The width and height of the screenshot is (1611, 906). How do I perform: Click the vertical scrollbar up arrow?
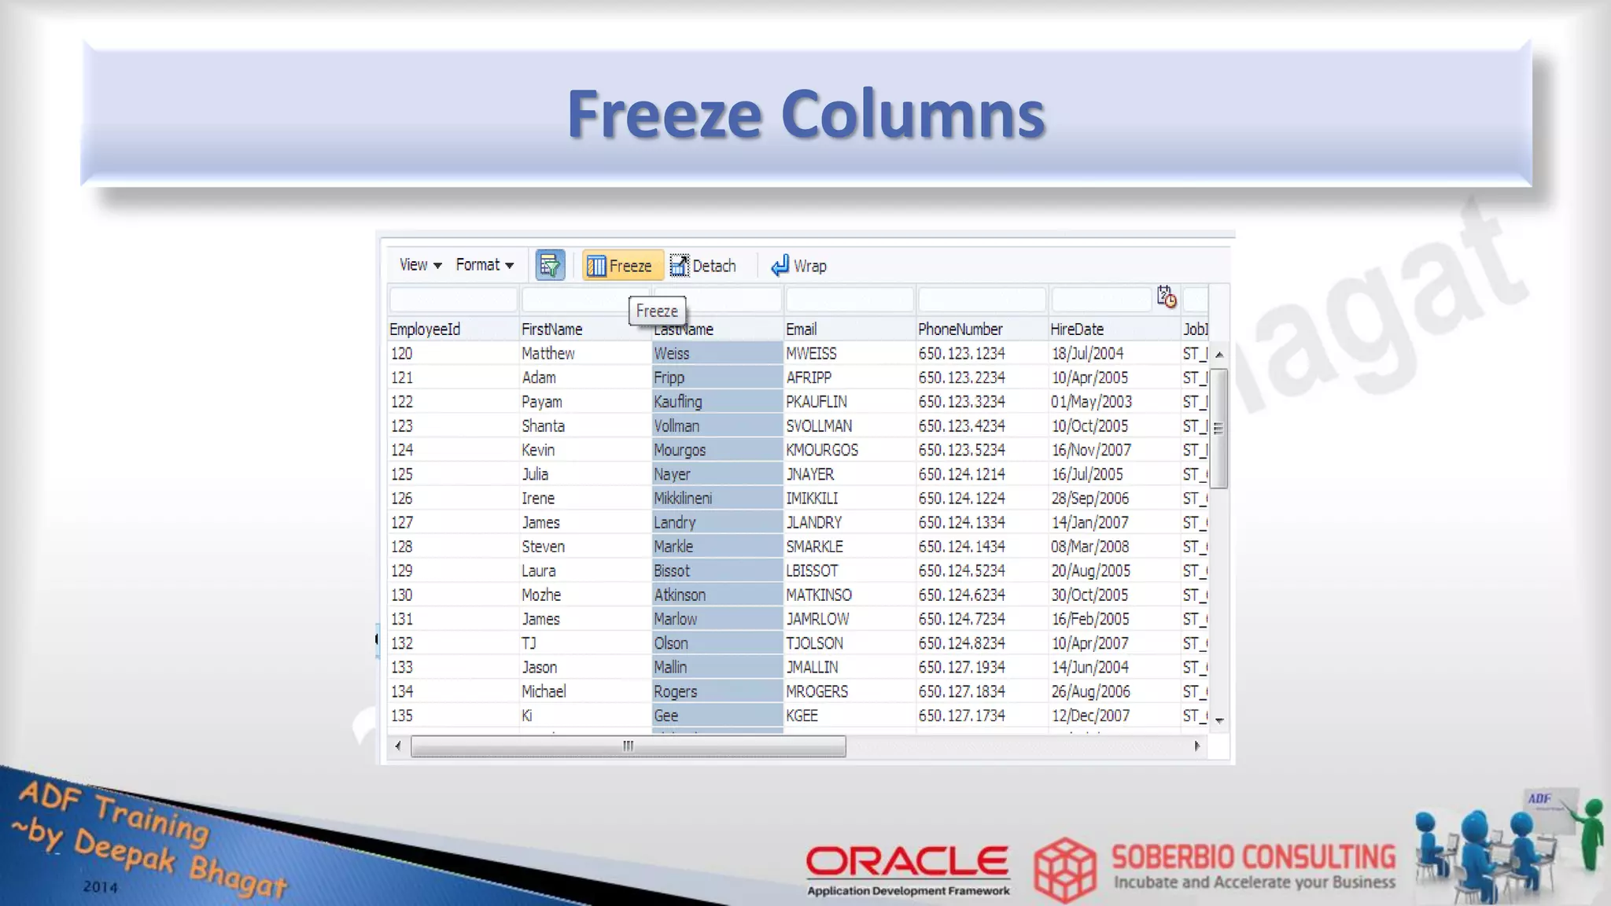click(1219, 355)
